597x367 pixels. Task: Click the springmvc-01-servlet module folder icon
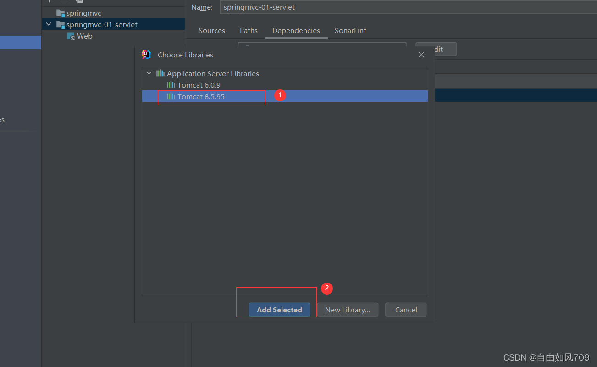tap(61, 25)
